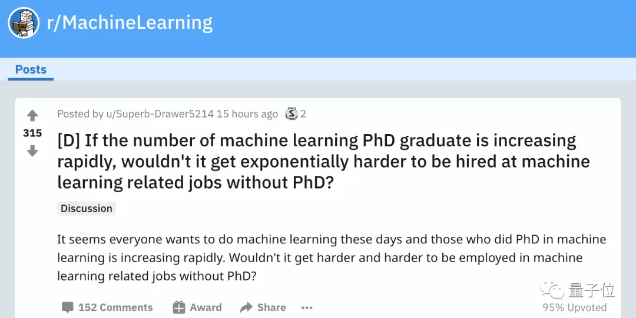Open the three-dot more options menu

(x=307, y=307)
